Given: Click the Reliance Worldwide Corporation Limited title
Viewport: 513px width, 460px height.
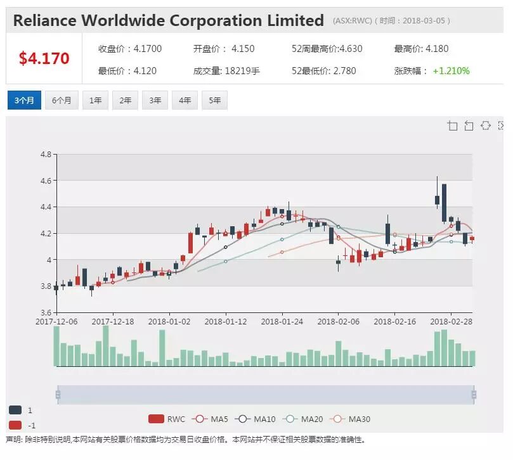Looking at the screenshot, I should tap(169, 20).
